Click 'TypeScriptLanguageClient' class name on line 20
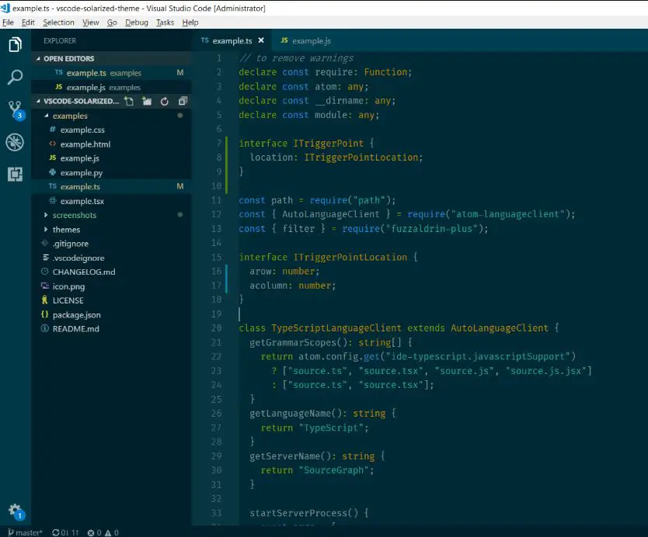This screenshot has height=537, width=648. (336, 328)
